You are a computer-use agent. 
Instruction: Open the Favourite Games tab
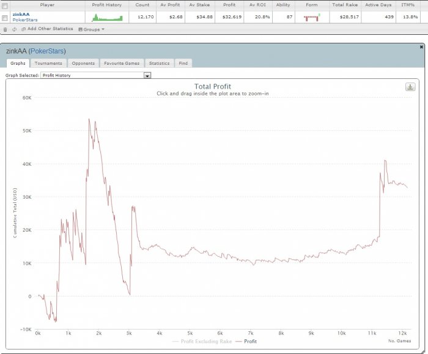[x=122, y=64]
